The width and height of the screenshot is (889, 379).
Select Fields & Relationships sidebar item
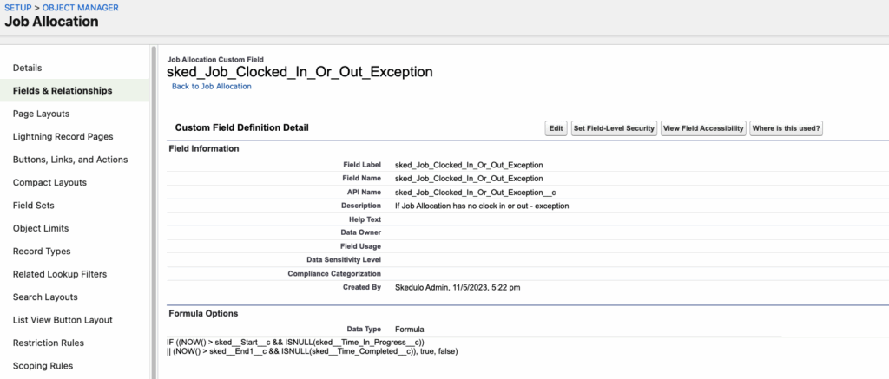[x=63, y=90]
